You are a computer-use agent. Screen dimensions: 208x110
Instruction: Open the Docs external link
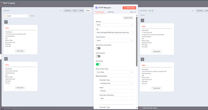[x=133, y=12]
